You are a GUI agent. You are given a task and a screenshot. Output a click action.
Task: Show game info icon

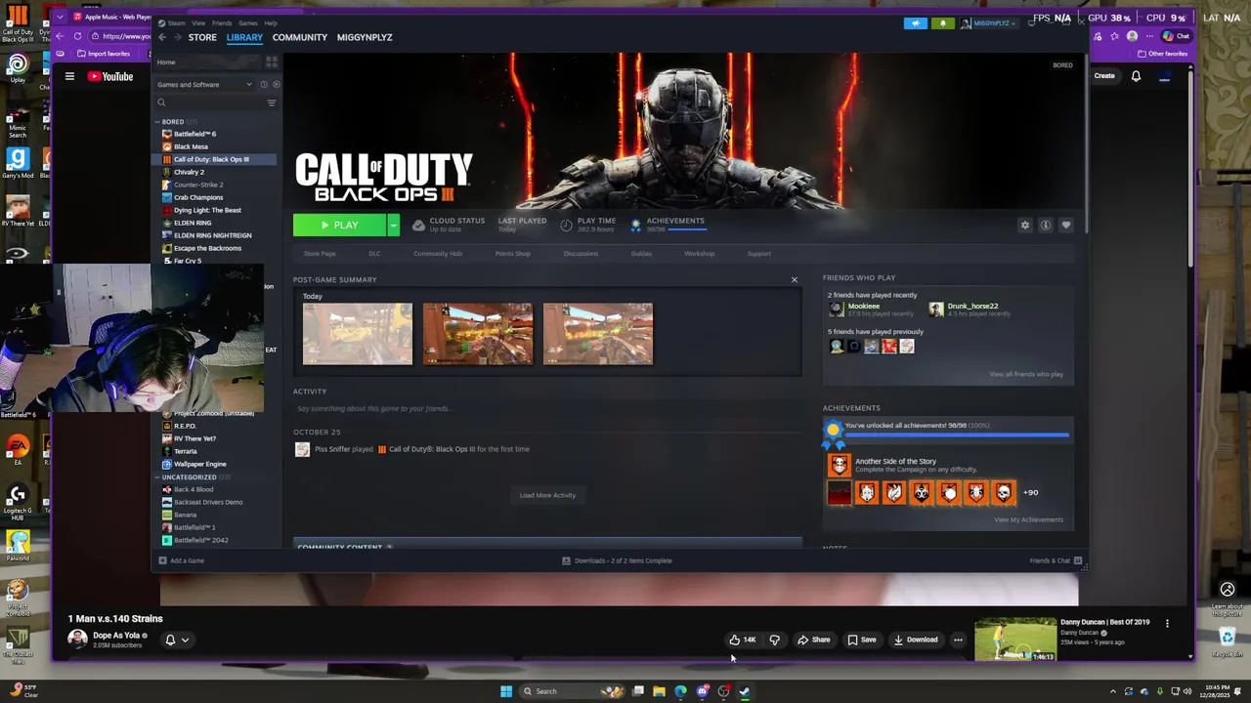tap(1045, 226)
